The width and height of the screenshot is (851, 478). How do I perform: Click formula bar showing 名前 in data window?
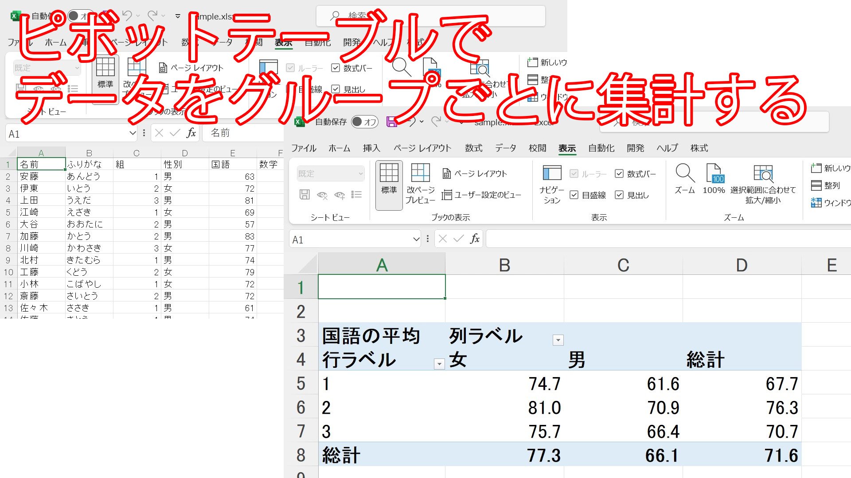coord(243,133)
